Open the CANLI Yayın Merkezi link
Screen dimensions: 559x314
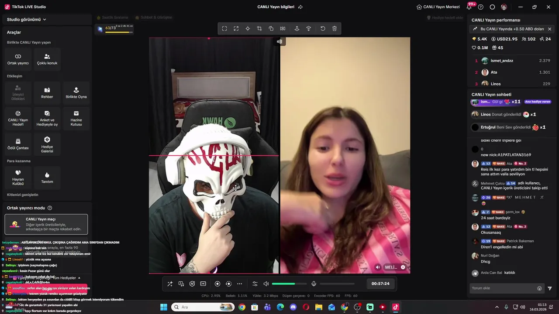pos(438,7)
